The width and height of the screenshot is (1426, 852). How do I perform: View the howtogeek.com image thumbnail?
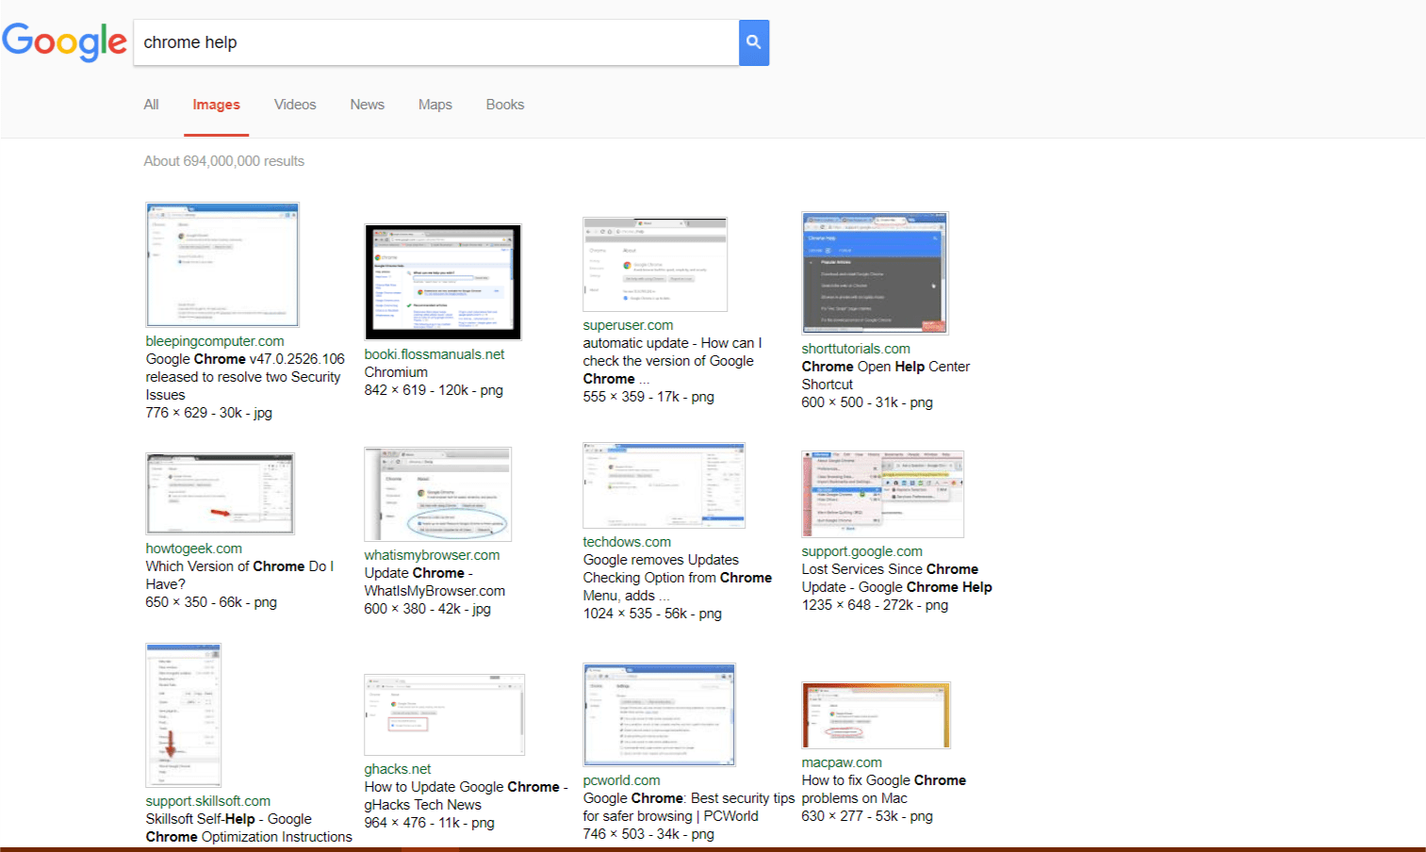click(221, 494)
